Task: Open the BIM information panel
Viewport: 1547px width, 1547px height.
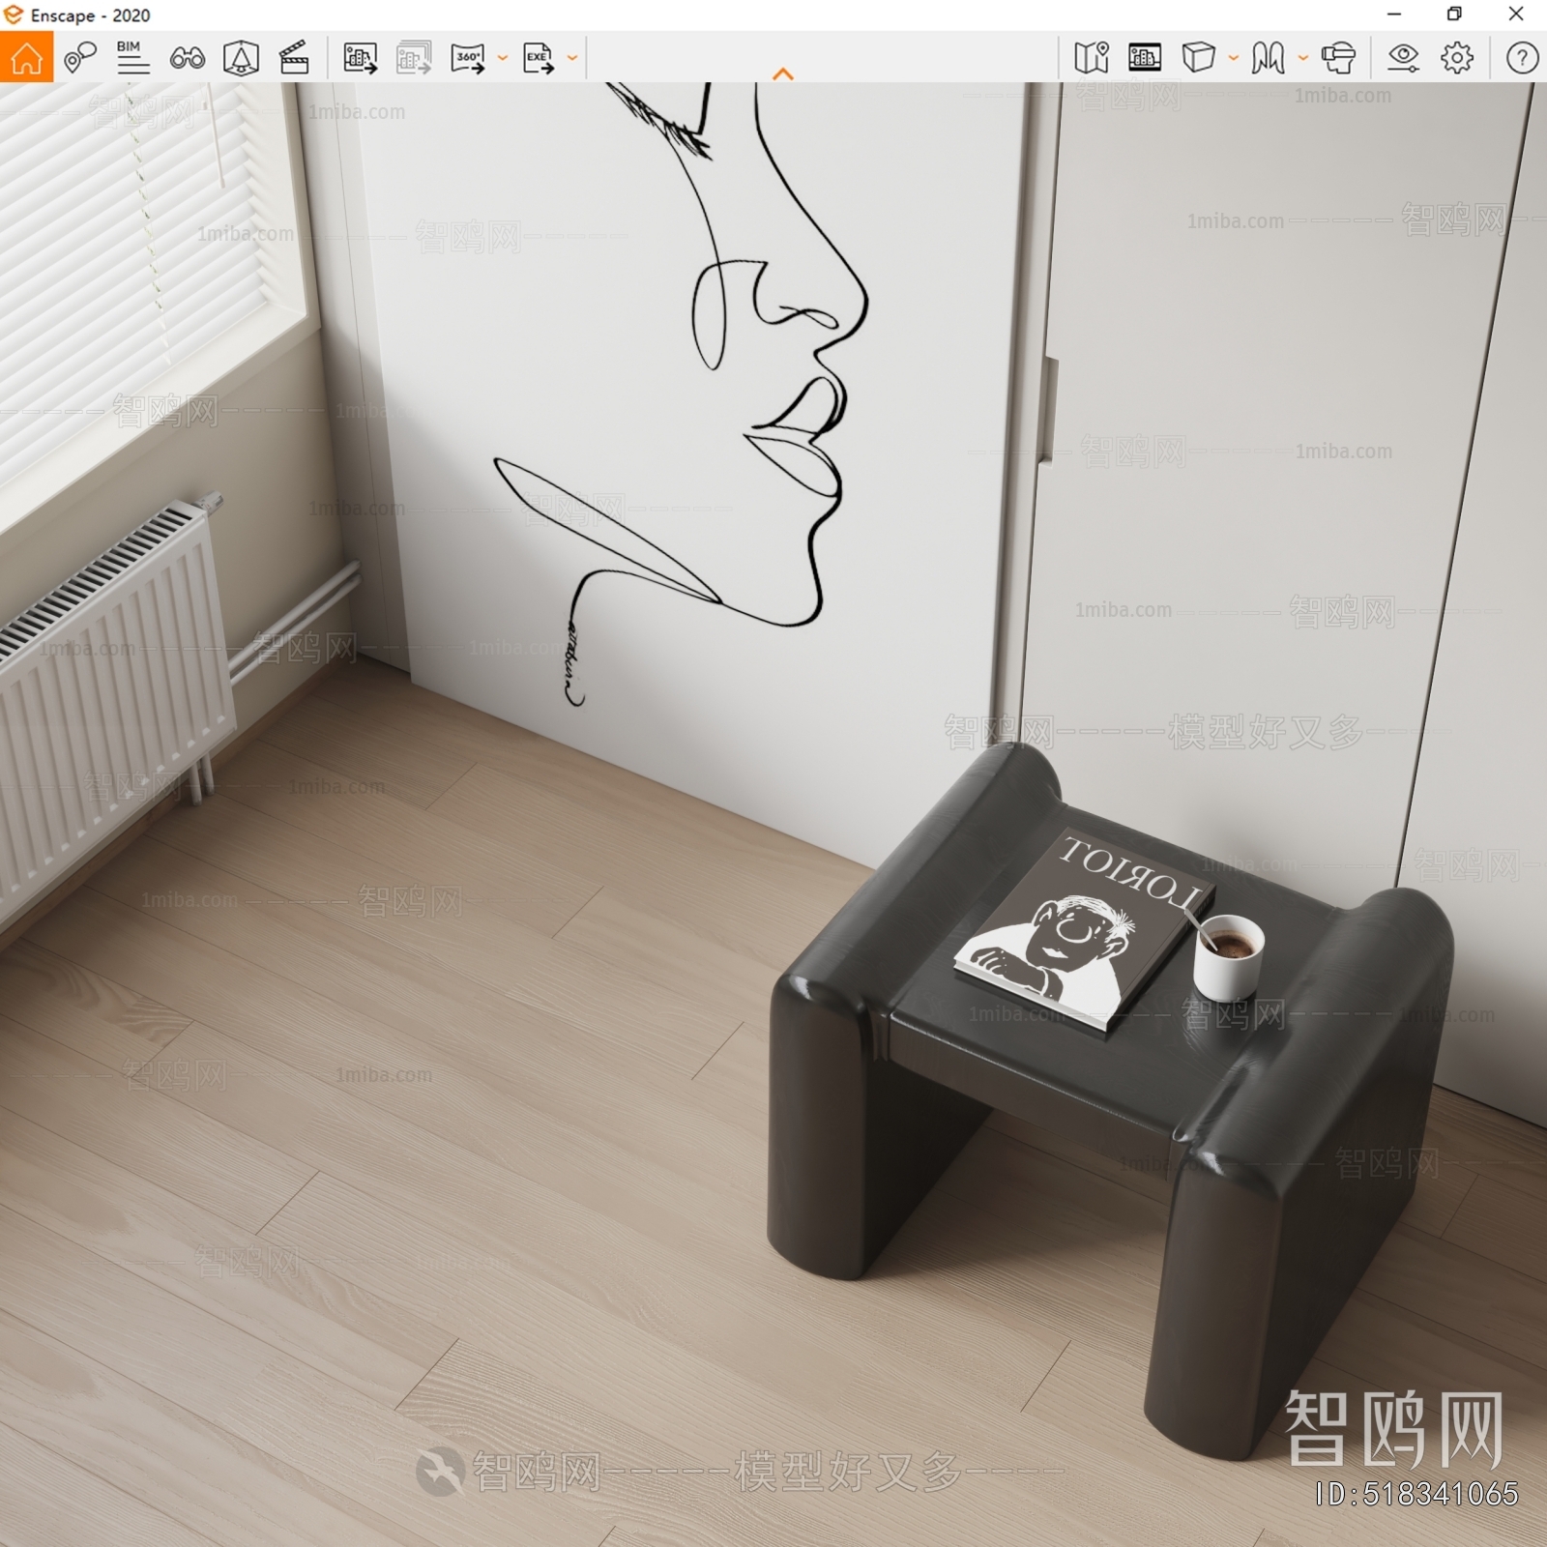Action: coord(133,58)
